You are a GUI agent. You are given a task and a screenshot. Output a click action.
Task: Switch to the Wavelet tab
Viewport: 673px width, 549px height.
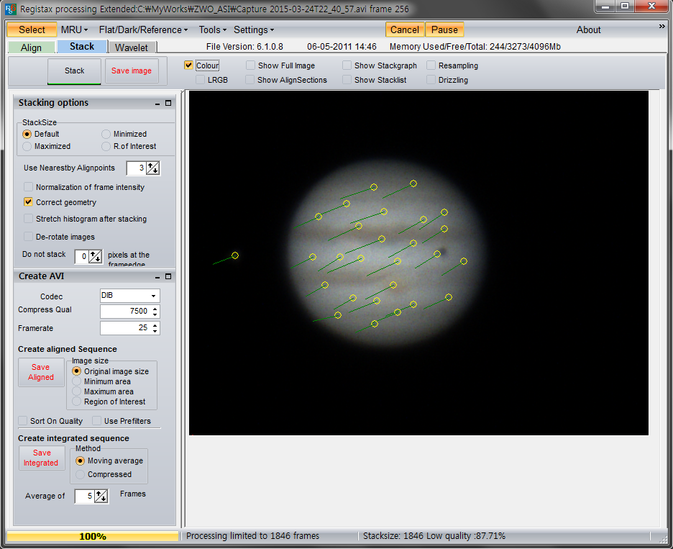(x=132, y=47)
